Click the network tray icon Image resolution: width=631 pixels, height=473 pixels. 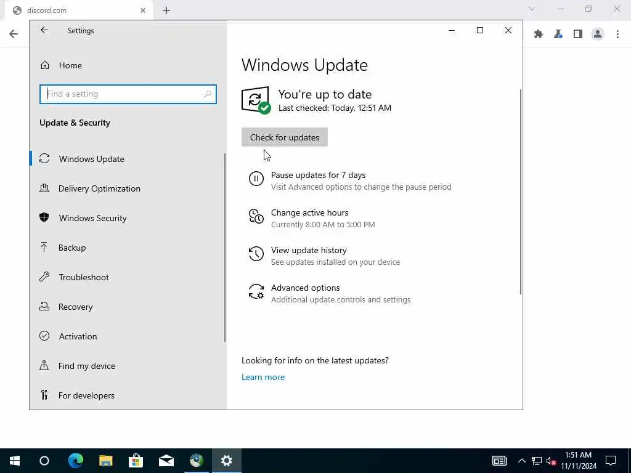(x=537, y=461)
